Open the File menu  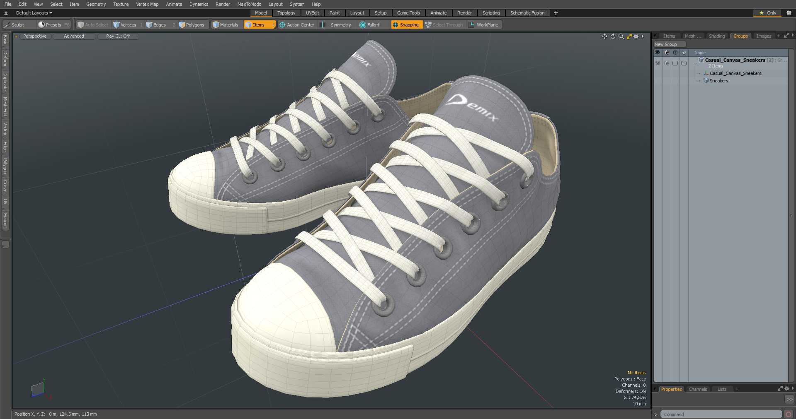point(8,4)
